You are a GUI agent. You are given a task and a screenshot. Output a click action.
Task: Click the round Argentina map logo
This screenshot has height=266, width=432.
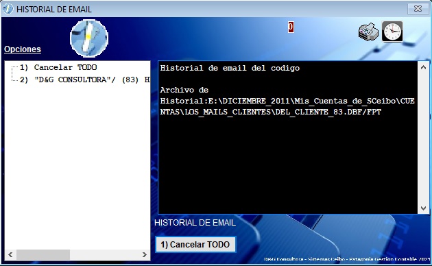(89, 38)
